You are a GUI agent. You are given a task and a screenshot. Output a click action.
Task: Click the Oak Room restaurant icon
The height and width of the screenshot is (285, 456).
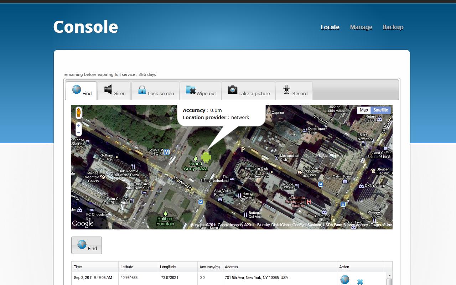[x=133, y=166]
